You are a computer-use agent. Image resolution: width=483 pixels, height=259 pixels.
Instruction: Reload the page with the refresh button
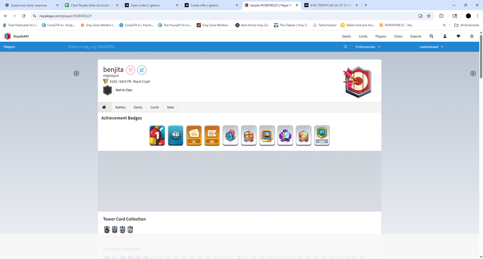pos(23,16)
